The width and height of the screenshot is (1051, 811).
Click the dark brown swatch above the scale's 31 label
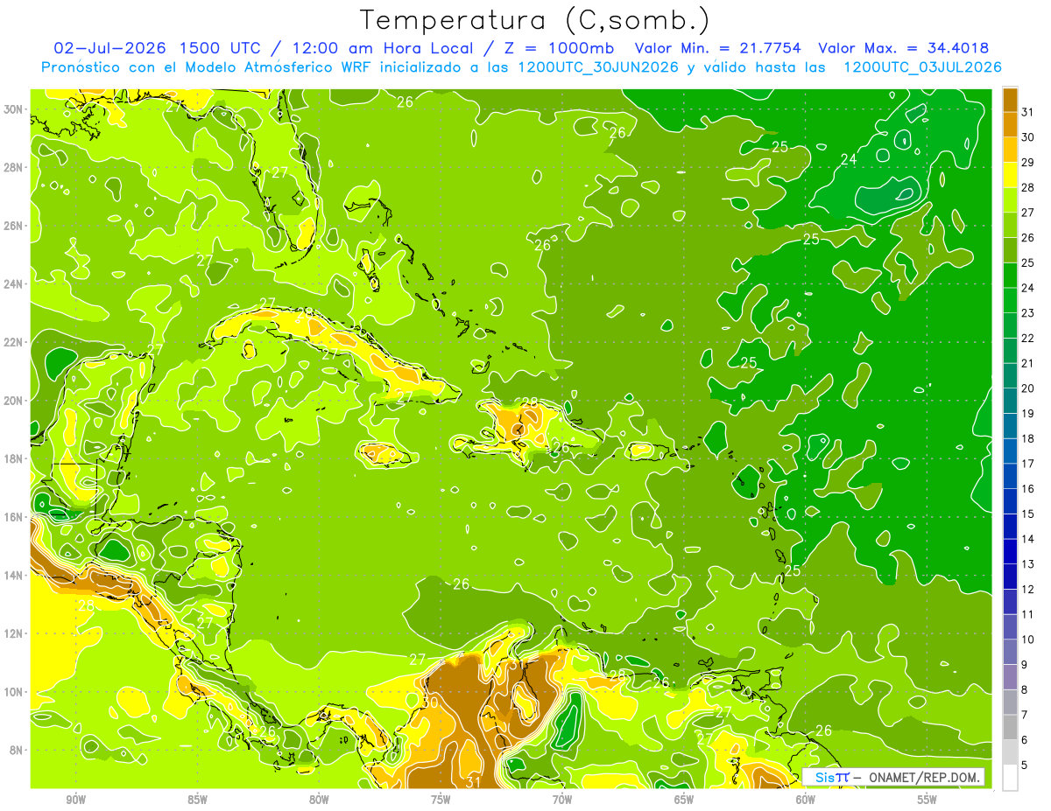[1010, 100]
